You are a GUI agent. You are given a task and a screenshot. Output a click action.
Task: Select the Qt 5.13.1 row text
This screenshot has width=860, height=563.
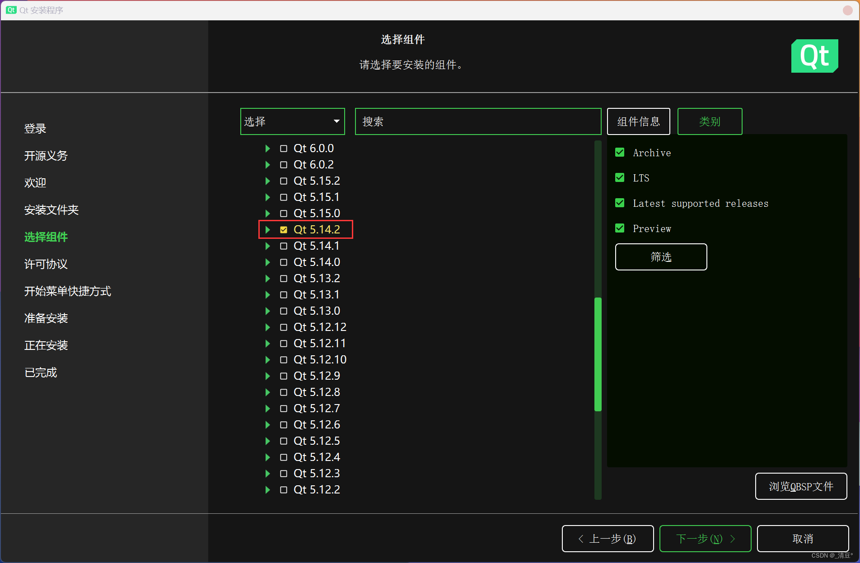317,295
